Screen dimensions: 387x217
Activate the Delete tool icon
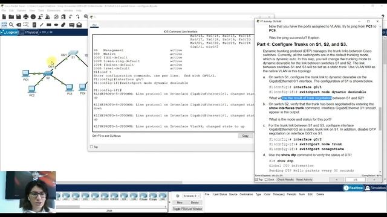(19, 25)
